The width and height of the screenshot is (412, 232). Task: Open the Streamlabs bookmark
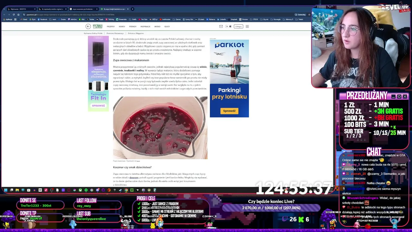[x=121, y=19]
